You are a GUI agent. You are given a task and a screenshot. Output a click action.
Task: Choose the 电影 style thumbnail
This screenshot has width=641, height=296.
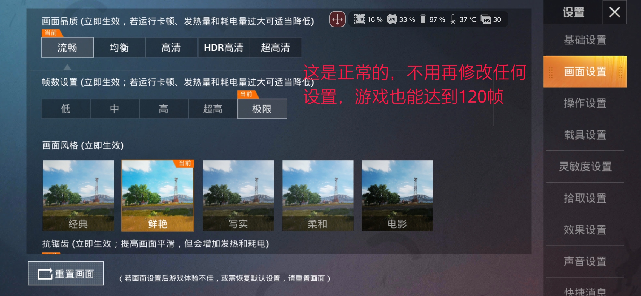[x=397, y=195]
